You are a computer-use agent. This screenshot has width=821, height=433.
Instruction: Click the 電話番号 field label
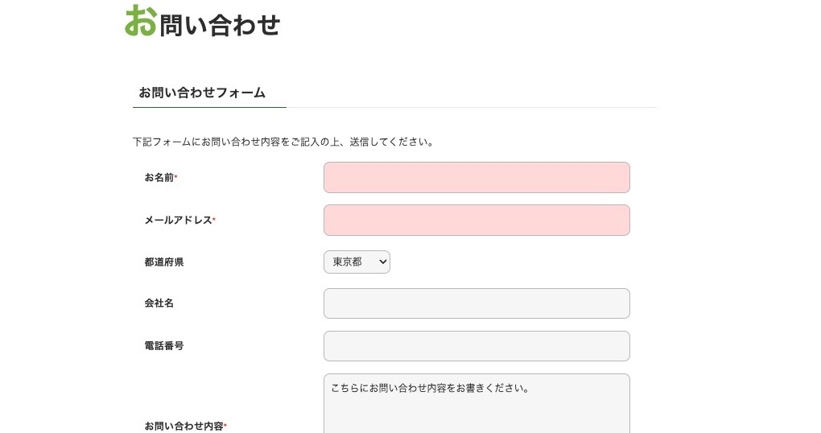(164, 346)
